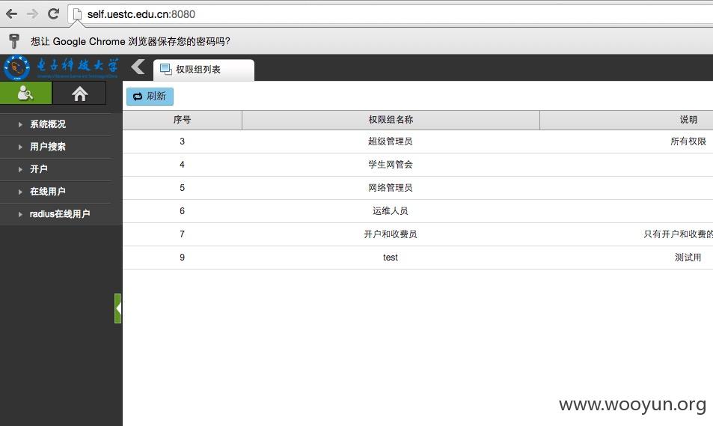Click the browser forward arrow

pos(32,14)
